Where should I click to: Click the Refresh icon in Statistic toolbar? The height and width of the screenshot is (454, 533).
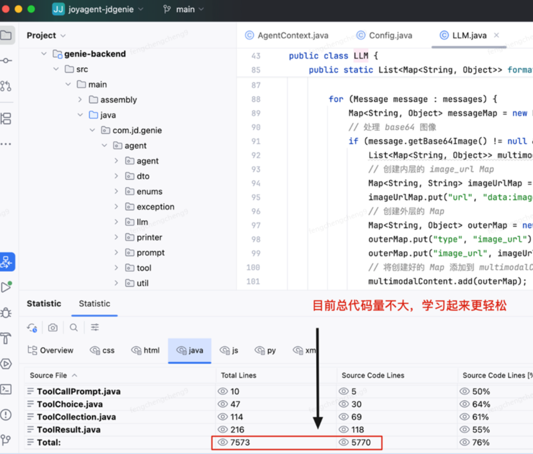(33, 328)
